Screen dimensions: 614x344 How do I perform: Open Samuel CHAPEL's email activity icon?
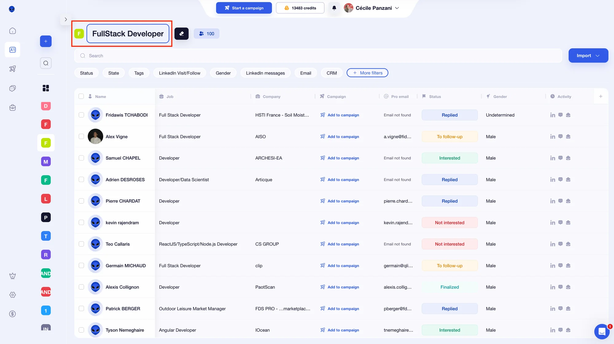[x=568, y=158]
